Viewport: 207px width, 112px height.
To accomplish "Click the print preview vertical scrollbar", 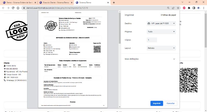I will click(119, 28).
